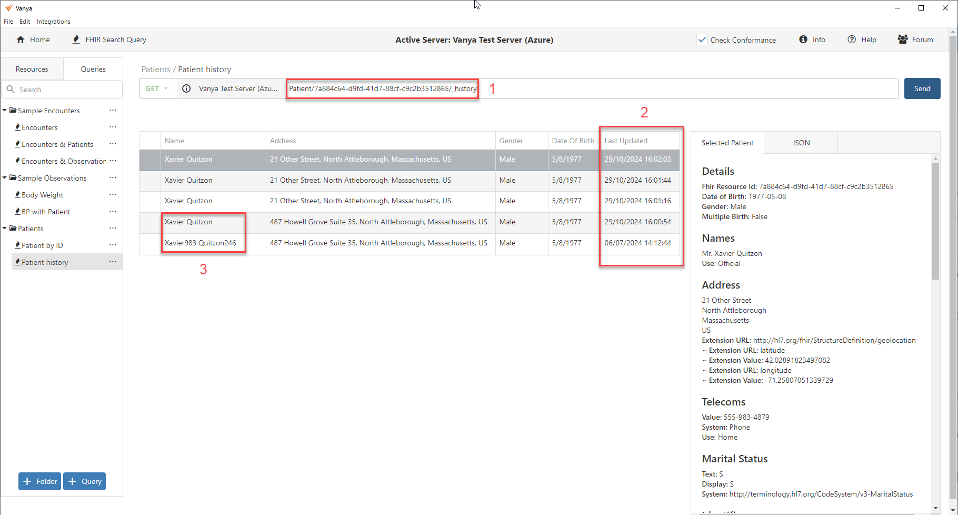Toggle the Check Conformance checkbox
958x515 pixels.
pos(702,39)
